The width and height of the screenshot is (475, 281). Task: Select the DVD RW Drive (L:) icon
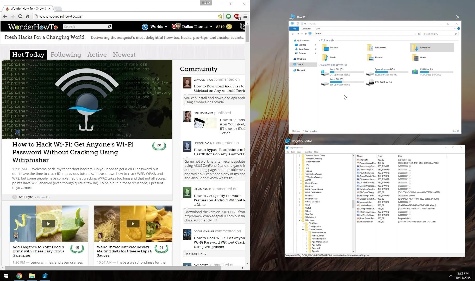(370, 82)
